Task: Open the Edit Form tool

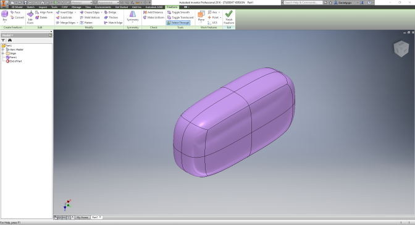Action: click(30, 17)
